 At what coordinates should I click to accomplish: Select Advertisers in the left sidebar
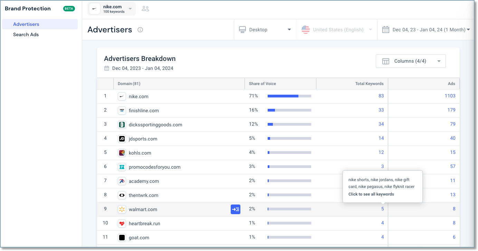click(40, 24)
